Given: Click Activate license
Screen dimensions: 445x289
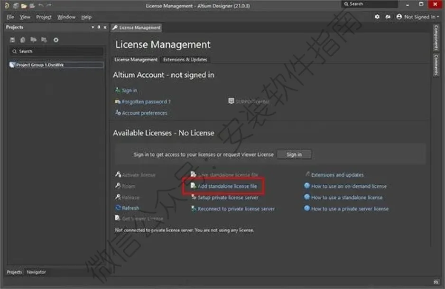Looking at the screenshot, I should click(139, 175).
